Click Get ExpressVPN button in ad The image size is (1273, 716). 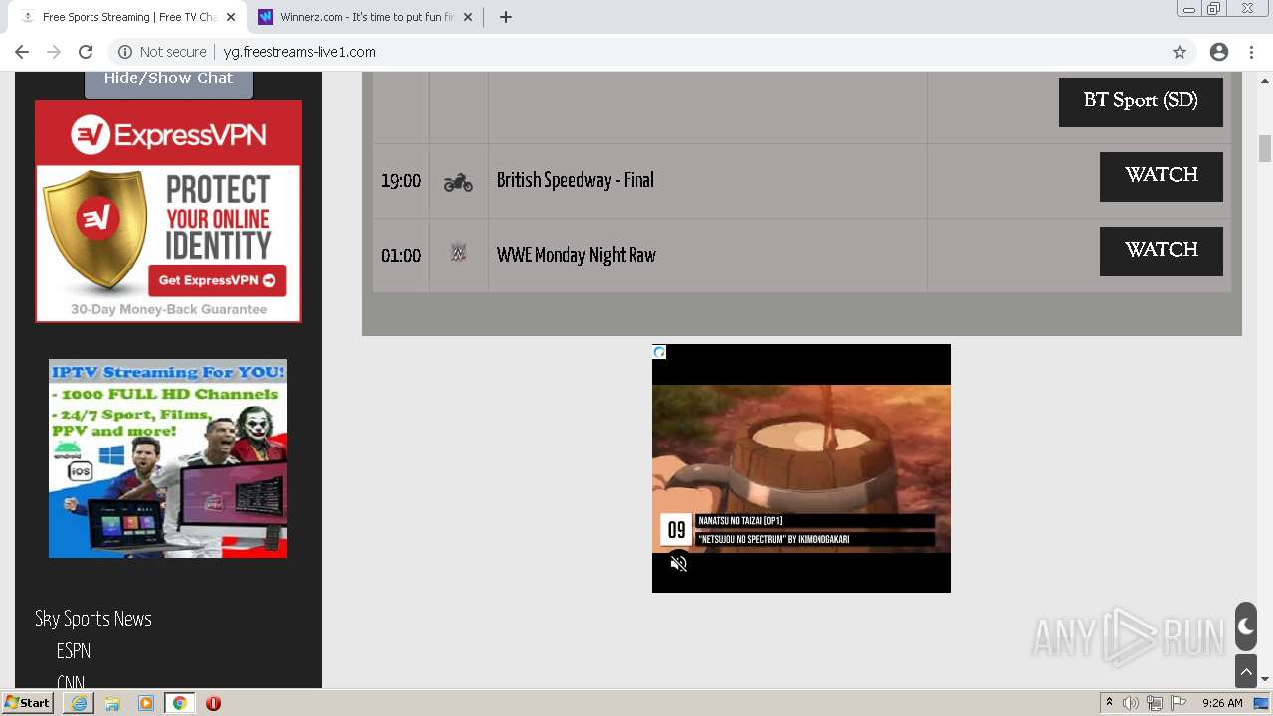tap(218, 280)
